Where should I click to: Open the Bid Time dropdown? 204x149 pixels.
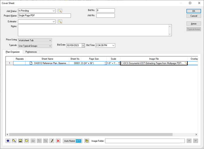[x=113, y=45]
